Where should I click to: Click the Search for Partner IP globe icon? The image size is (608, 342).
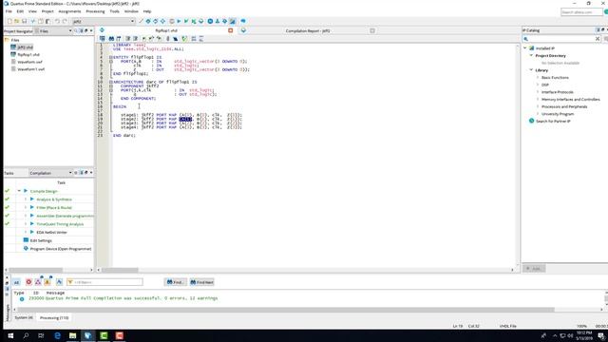(x=532, y=121)
